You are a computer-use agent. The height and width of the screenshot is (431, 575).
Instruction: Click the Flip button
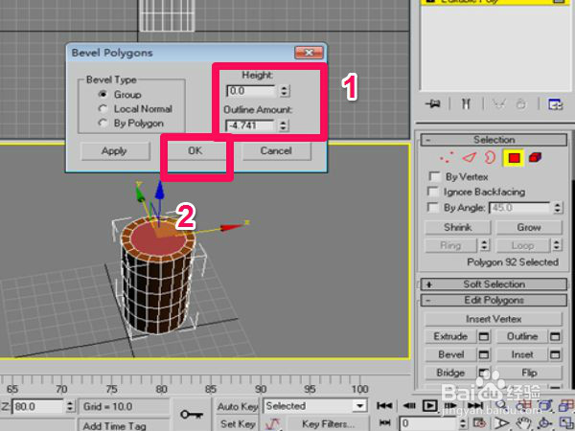529,373
